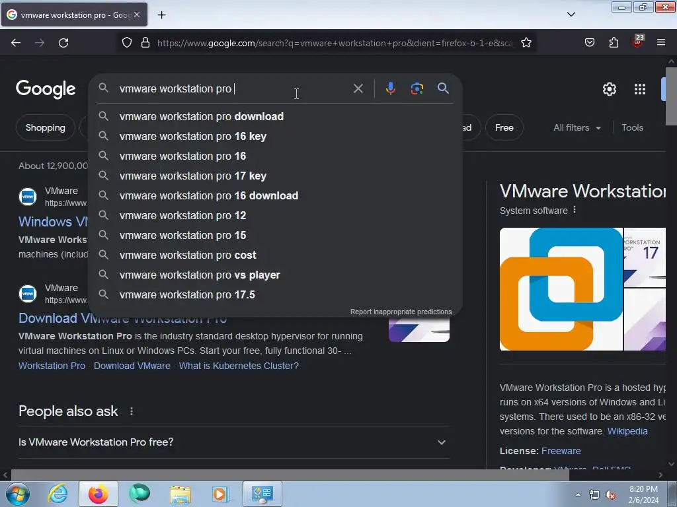Reload the page with refresh icon
This screenshot has height=507, width=677.
click(x=63, y=43)
